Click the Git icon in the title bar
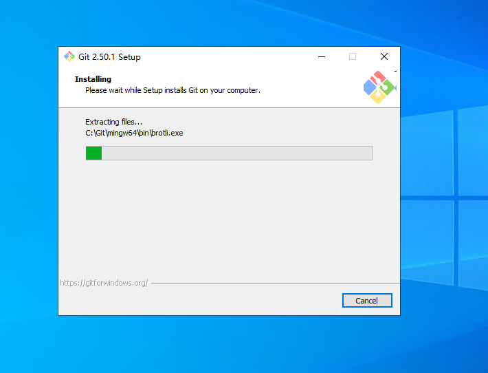The width and height of the screenshot is (488, 373). tap(69, 56)
